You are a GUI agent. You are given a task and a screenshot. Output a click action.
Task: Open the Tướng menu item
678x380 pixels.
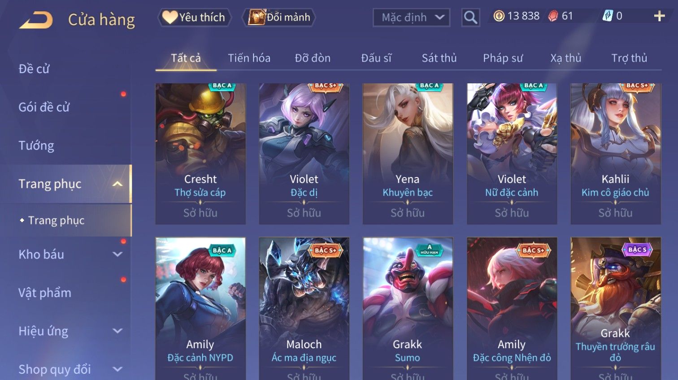coord(36,146)
